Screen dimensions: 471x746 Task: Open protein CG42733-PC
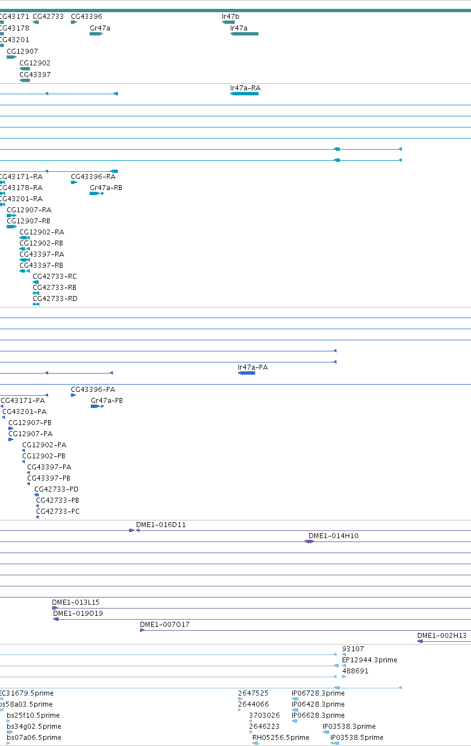tap(58, 511)
